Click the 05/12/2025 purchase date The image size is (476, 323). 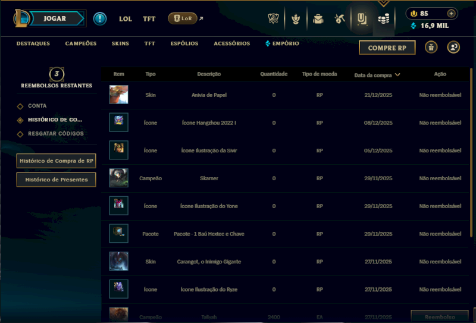click(378, 150)
